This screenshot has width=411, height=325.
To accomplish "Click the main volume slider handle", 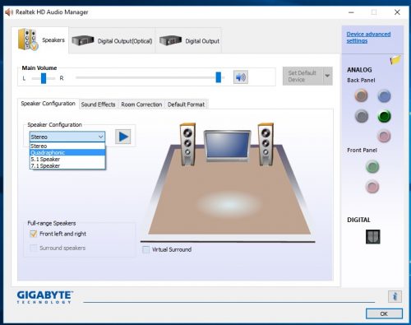I will tap(219, 77).
